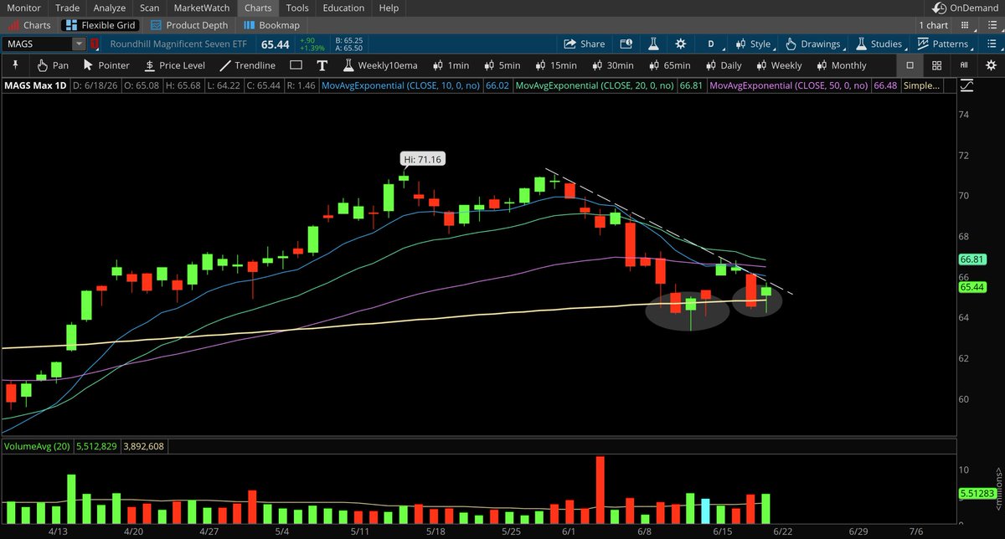Viewport: 1005px width, 539px height.
Task: Switch to the Charts sub-tab
Action: click(29, 26)
